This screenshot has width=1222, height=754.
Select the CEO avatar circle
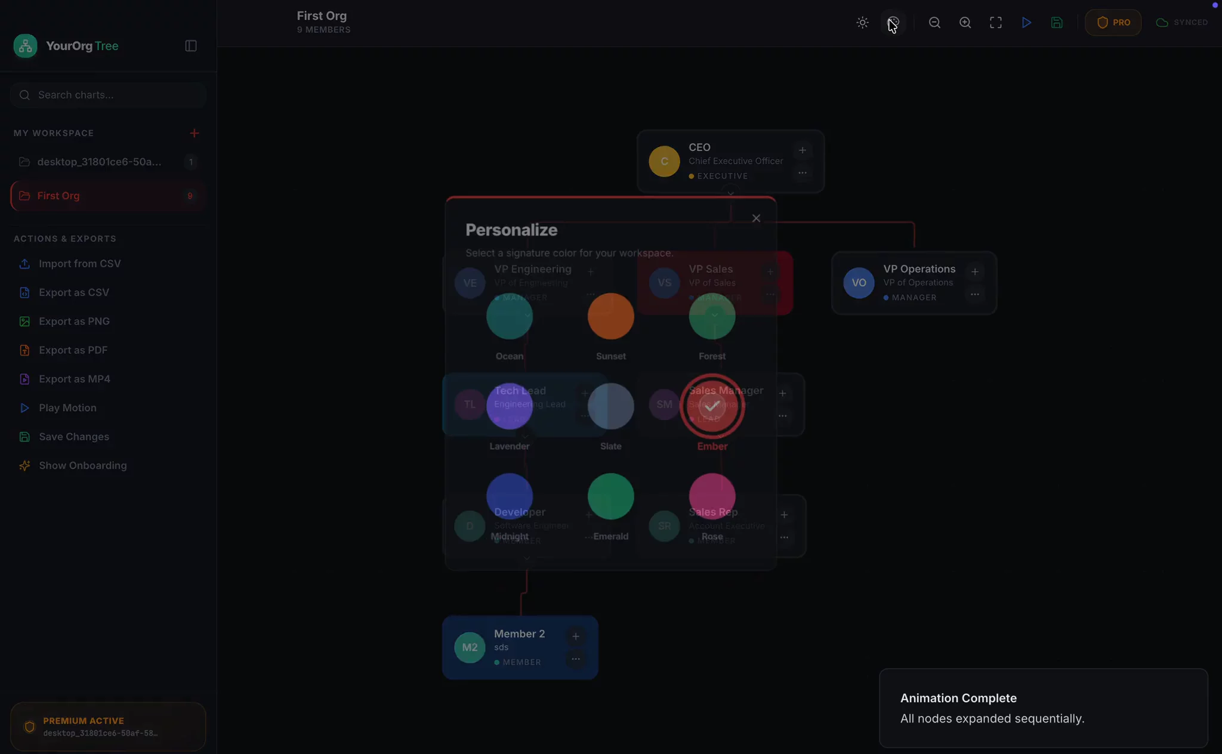pyautogui.click(x=664, y=161)
